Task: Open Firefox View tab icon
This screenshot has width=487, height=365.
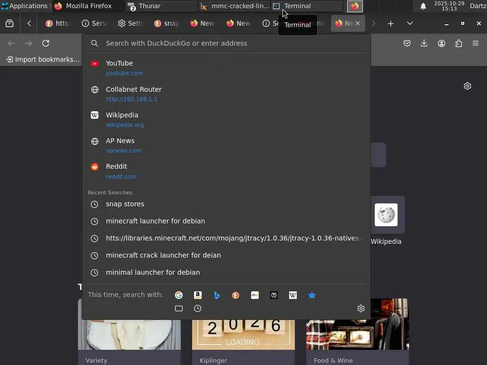Action: [10, 23]
